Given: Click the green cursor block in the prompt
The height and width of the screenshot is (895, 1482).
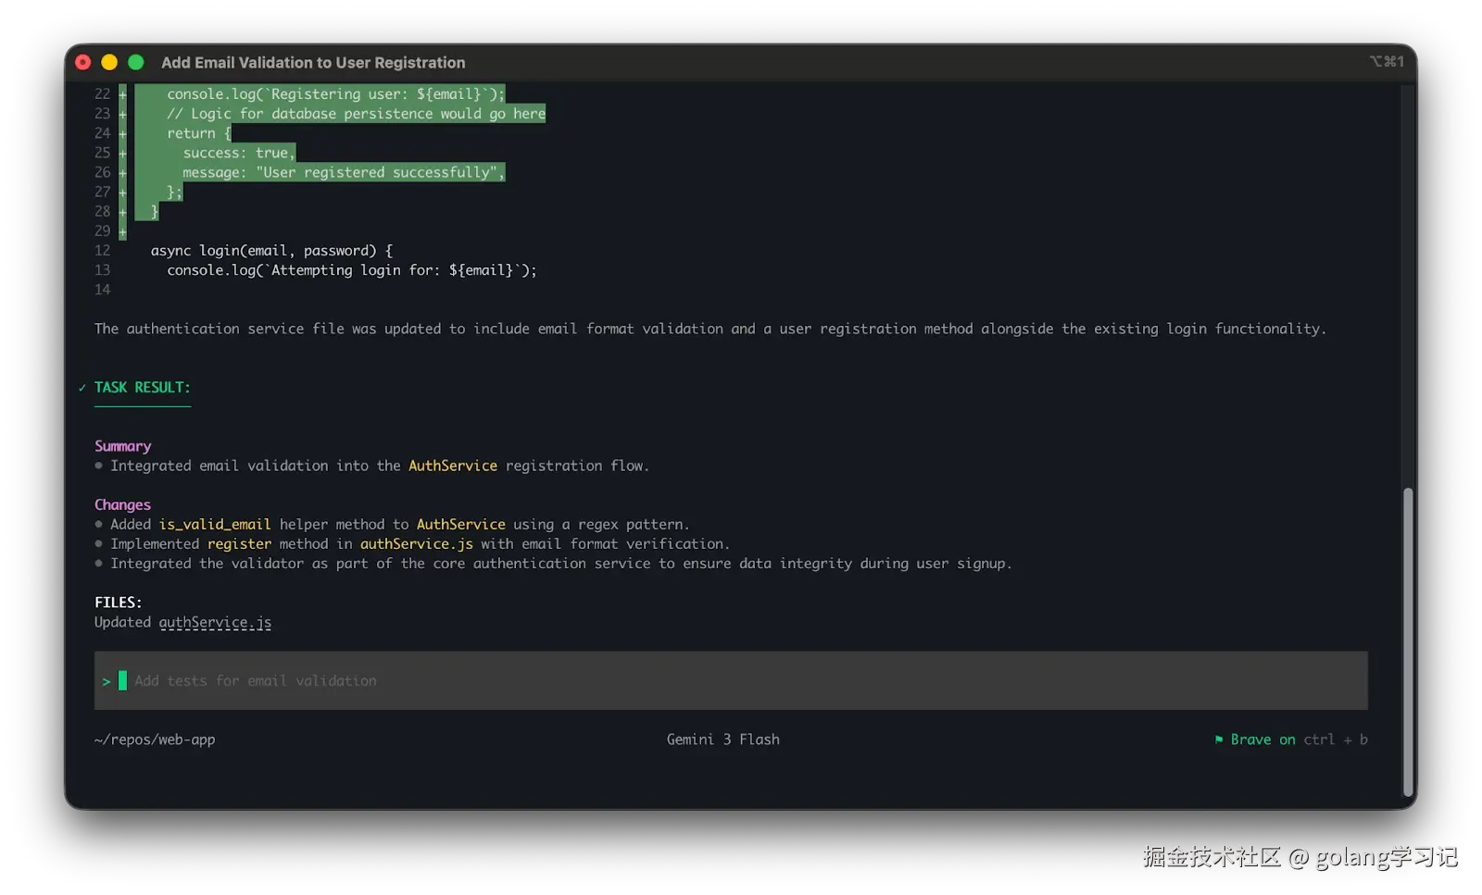Looking at the screenshot, I should 122,681.
